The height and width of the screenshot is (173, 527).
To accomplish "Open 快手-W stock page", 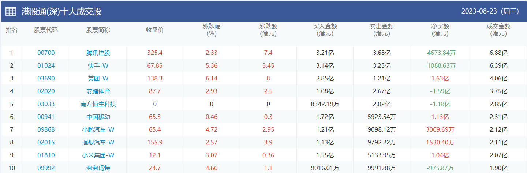I will [x=98, y=65].
